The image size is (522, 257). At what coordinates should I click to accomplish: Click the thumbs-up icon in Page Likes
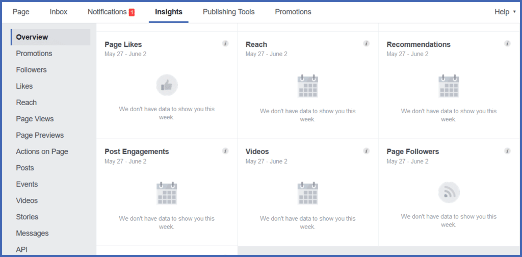pyautogui.click(x=167, y=85)
